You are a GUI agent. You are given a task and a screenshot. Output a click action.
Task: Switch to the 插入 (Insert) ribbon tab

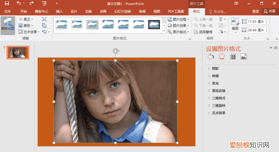(59, 11)
